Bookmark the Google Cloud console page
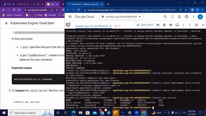This screenshot has height=116, width=206. click(x=186, y=10)
